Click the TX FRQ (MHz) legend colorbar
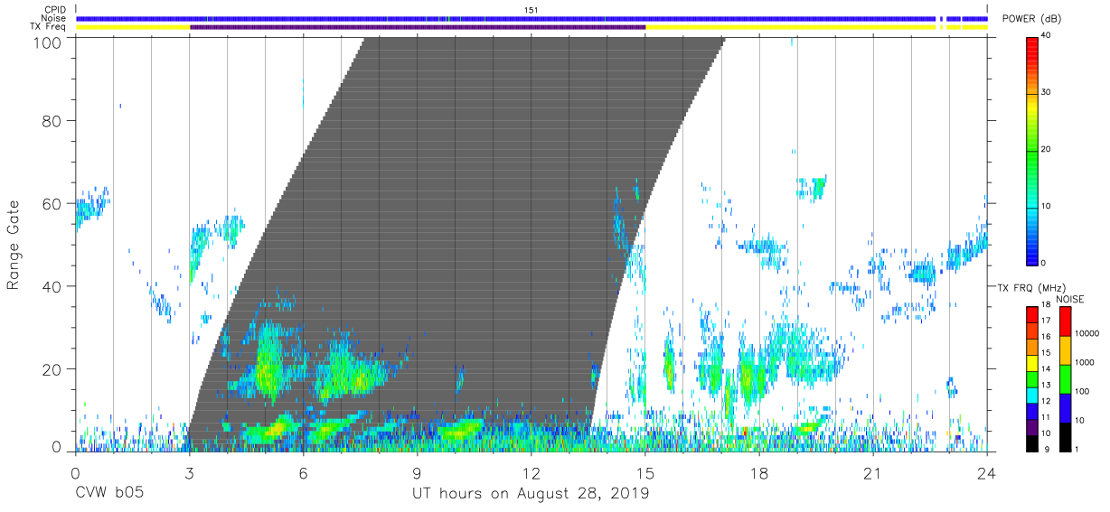The width and height of the screenshot is (1110, 512). pyautogui.click(x=1032, y=377)
